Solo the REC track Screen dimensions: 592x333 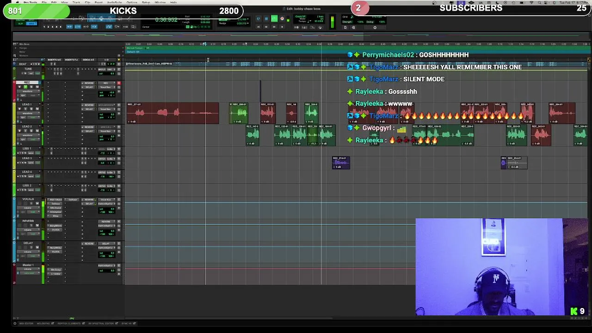pyautogui.click(x=31, y=87)
